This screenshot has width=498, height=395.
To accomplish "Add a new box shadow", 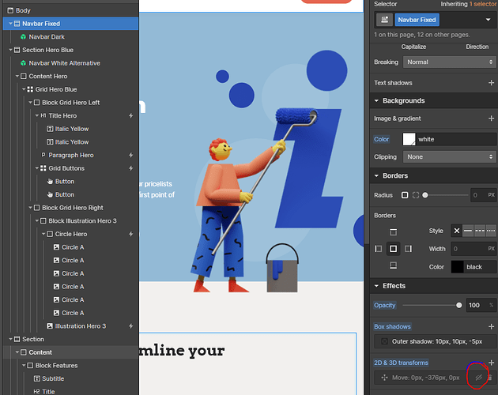I will 491,326.
